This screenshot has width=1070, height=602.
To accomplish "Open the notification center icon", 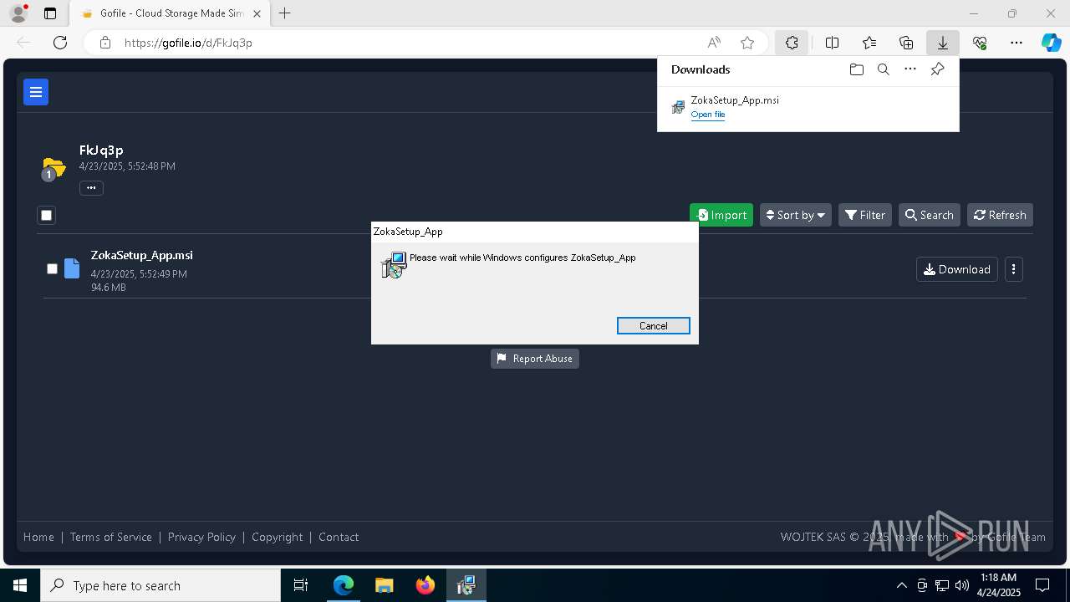I will 1042,585.
